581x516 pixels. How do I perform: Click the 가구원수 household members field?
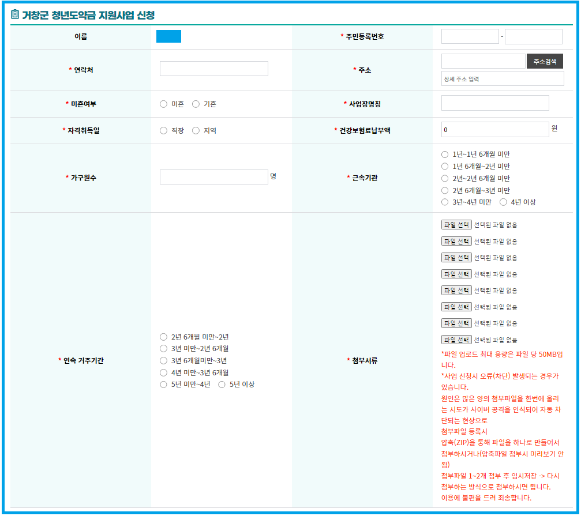pos(213,176)
